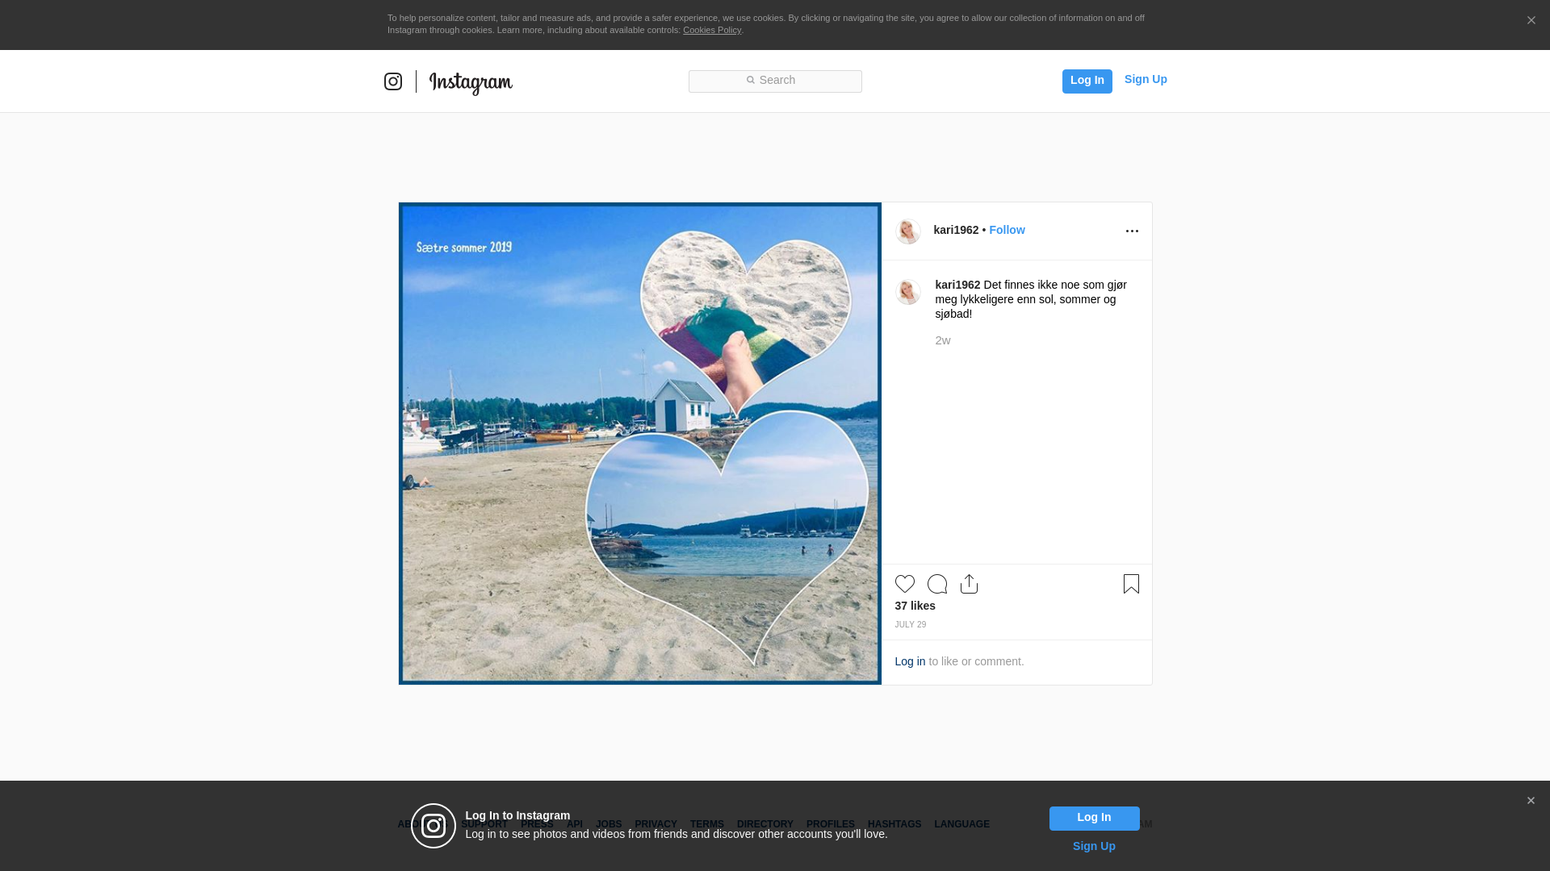
Task: Click the Instagram camera glyph icon
Action: (393, 81)
